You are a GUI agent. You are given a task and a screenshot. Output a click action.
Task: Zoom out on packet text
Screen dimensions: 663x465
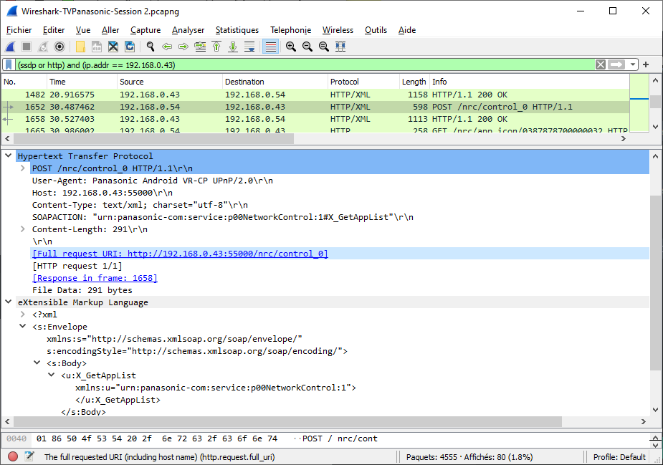pos(307,47)
